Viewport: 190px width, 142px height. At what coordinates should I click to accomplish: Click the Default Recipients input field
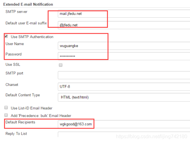[x=122, y=124]
